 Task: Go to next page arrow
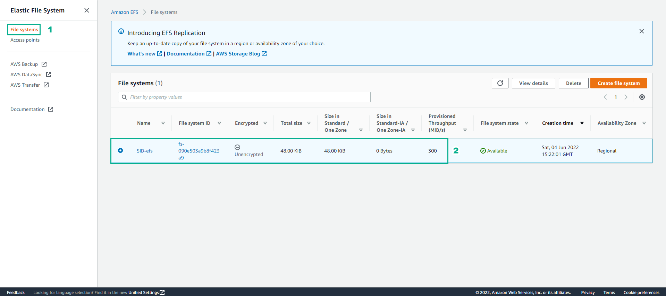point(626,97)
